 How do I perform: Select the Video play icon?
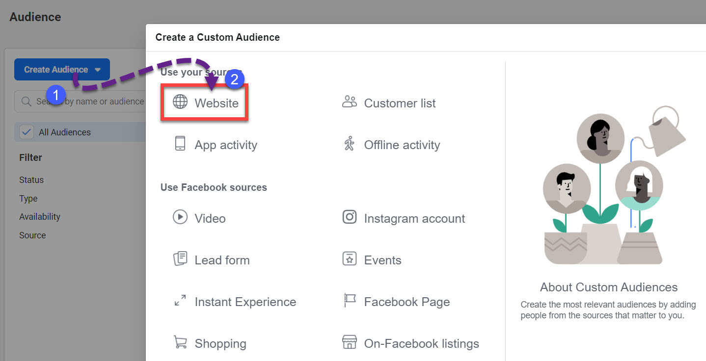point(180,217)
